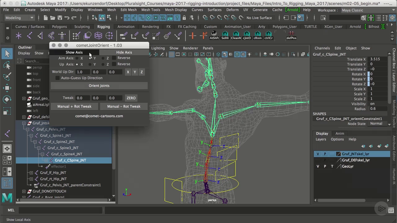
Task: Open the Mesh Tools menu
Action: coord(151,10)
